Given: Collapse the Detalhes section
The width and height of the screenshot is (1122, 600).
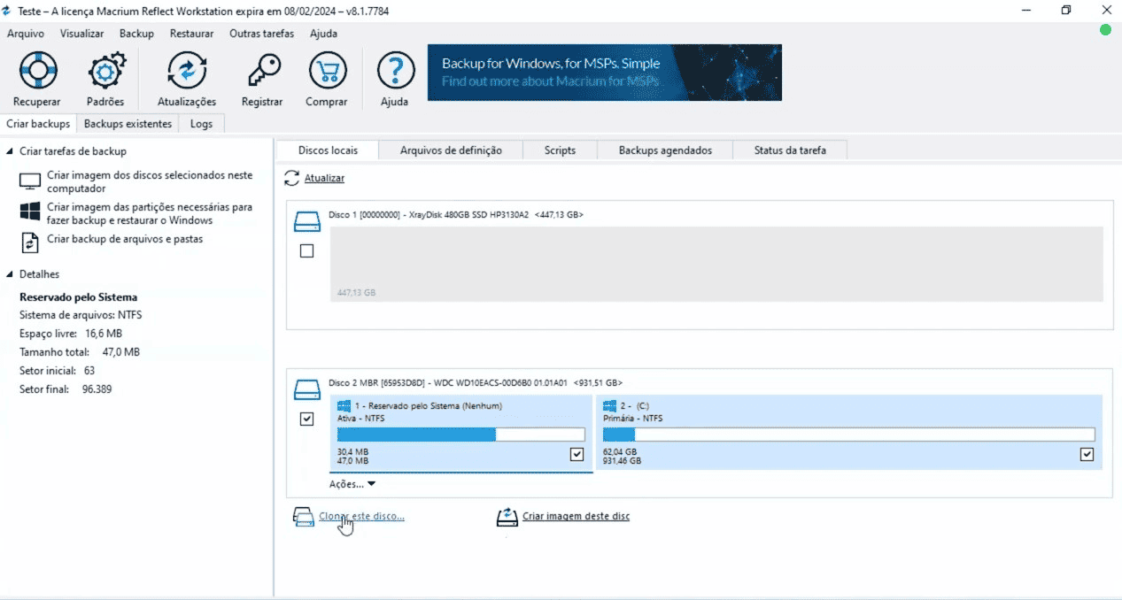Looking at the screenshot, I should coord(10,274).
